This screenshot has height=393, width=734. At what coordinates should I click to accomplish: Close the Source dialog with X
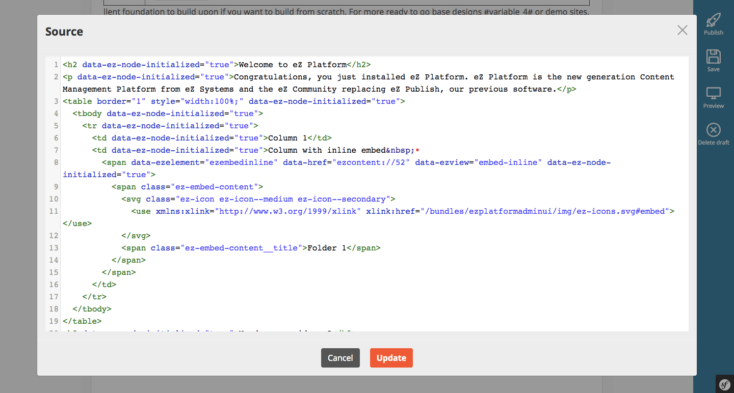tap(683, 30)
